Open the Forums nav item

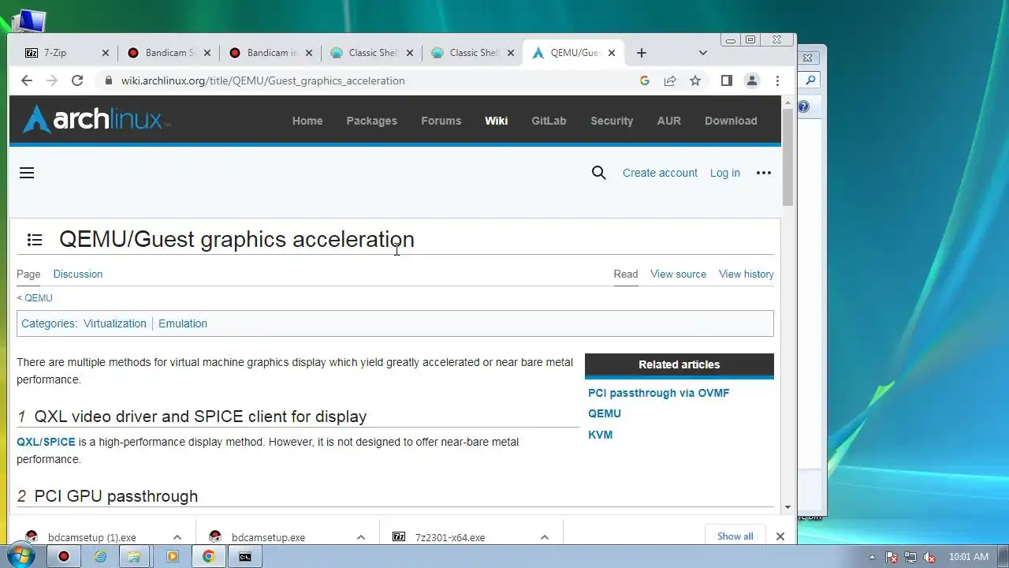coord(441,121)
